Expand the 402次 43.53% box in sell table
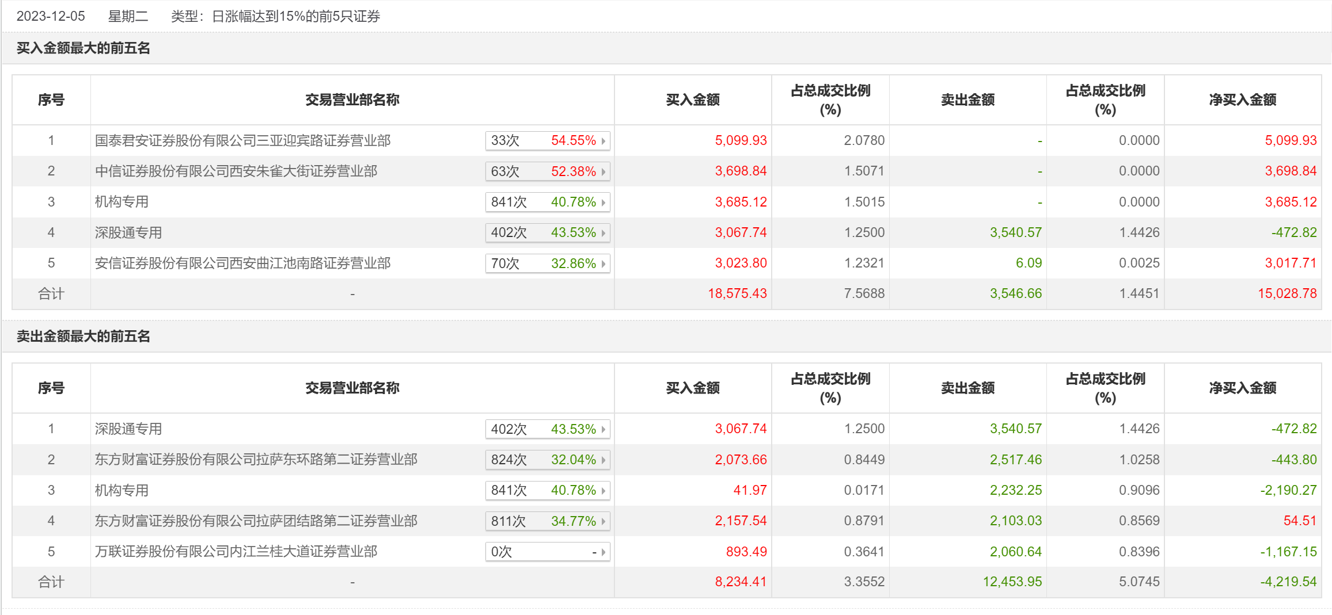Screen dimensions: 1332x615 [547, 429]
